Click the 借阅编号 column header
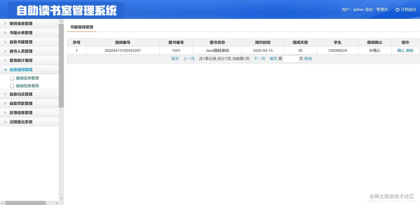This screenshot has width=420, height=205. click(x=123, y=42)
